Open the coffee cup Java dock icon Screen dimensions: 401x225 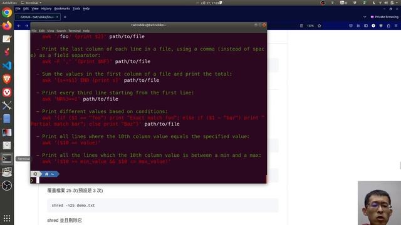pyautogui.click(x=7, y=172)
